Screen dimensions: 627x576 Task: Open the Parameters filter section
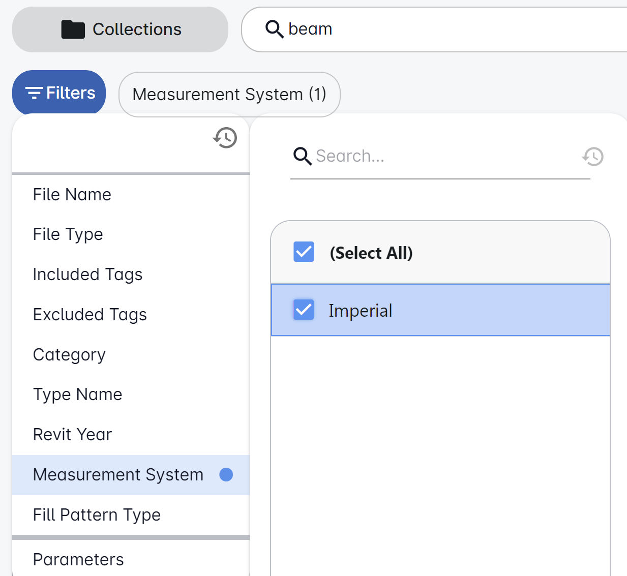(x=78, y=560)
